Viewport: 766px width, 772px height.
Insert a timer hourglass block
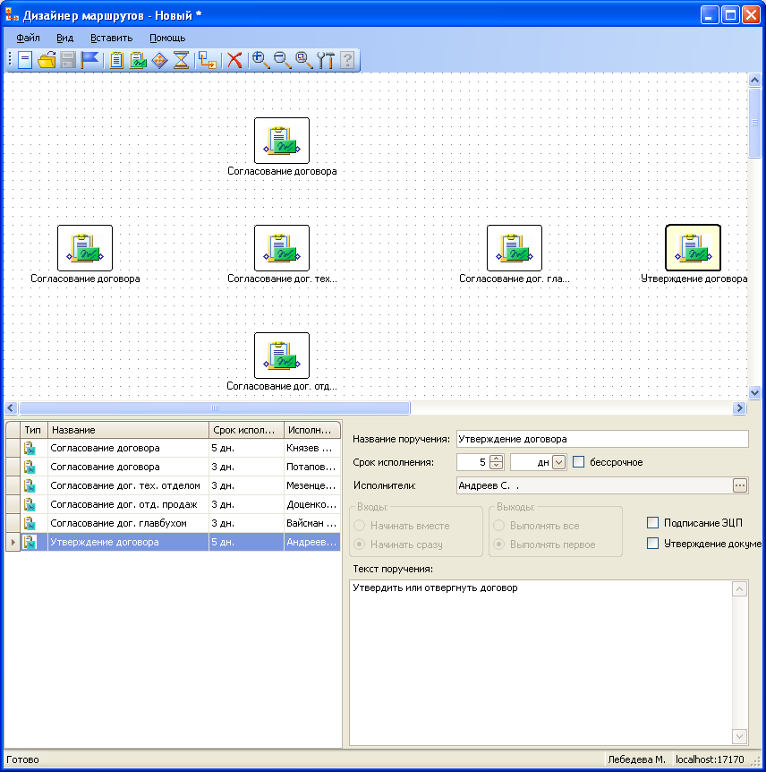click(x=182, y=60)
